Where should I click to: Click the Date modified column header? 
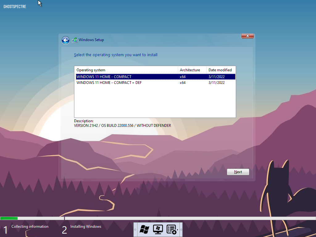221,70
